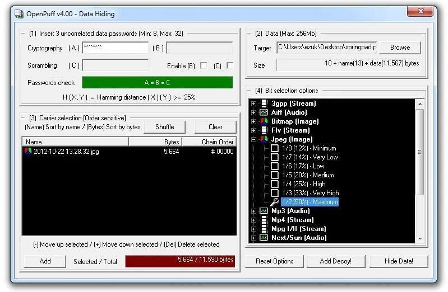
Task: Click Browse to choose target file
Action: click(400, 48)
